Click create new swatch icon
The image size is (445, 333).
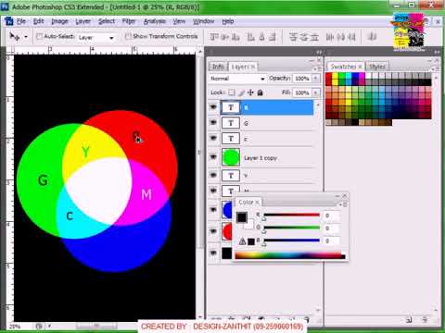[409, 320]
